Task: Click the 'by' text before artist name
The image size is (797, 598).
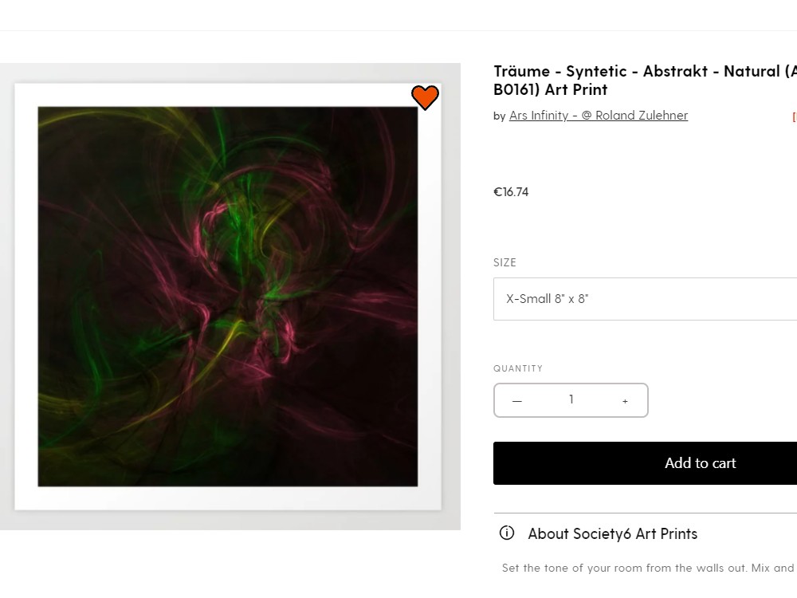Action: (x=500, y=116)
